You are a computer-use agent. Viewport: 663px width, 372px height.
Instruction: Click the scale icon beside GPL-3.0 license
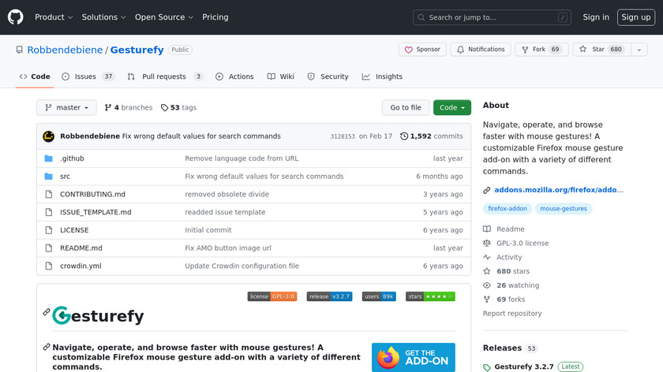[x=487, y=244]
